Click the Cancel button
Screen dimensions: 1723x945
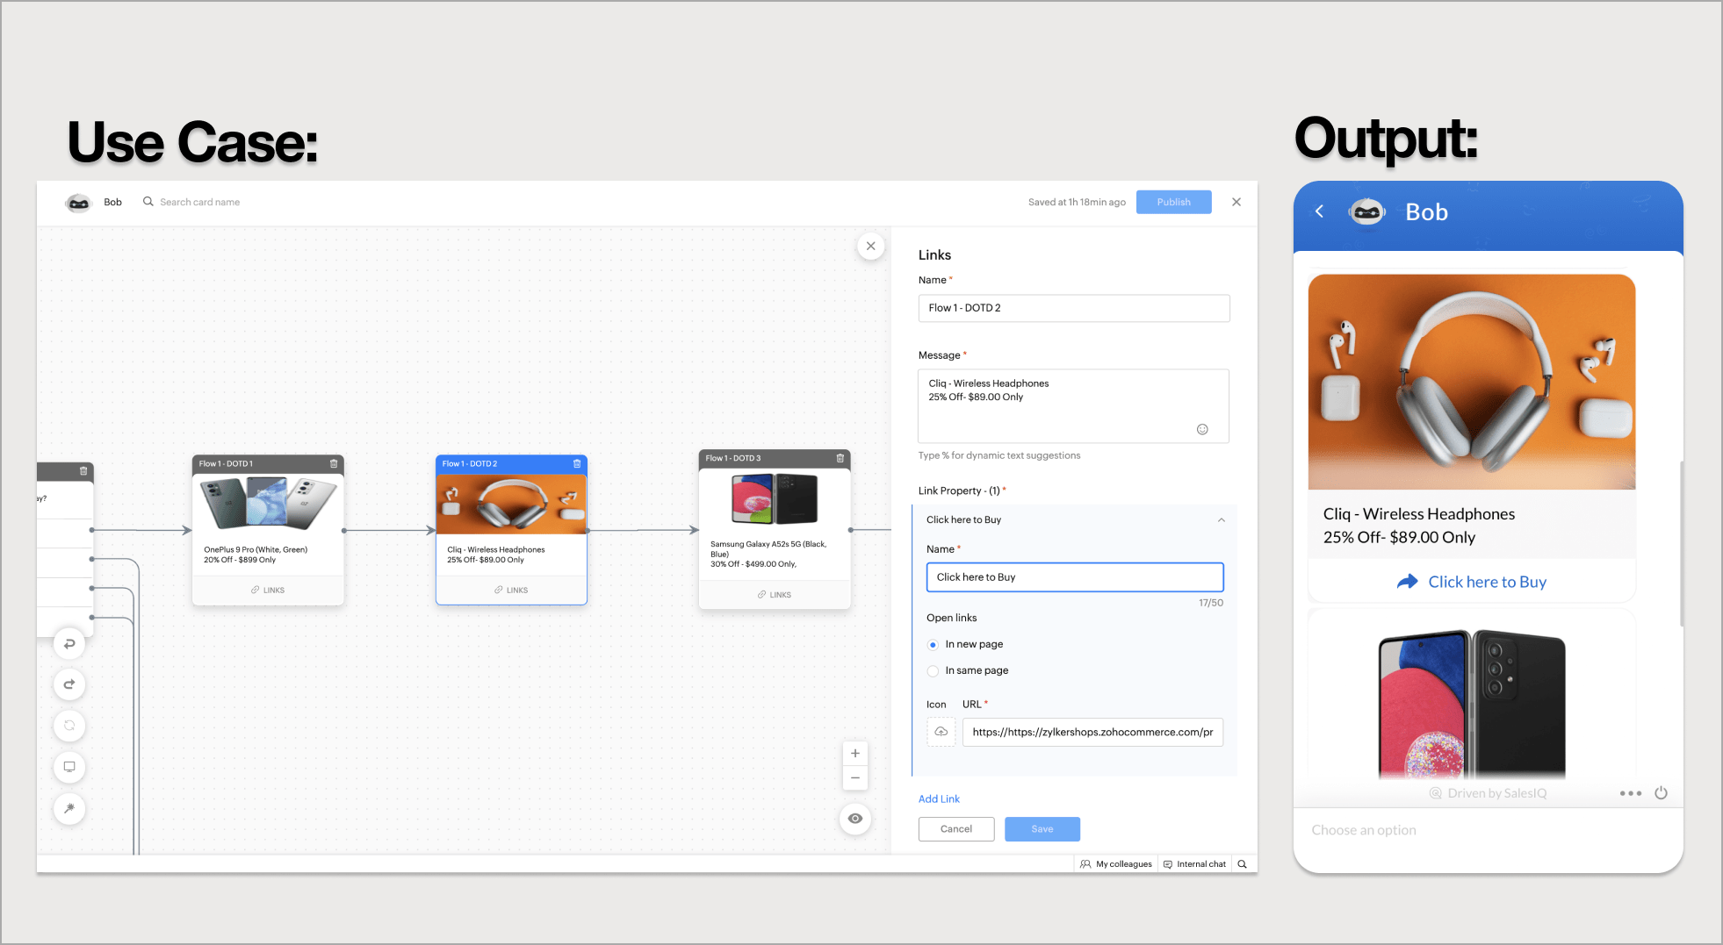tap(956, 829)
